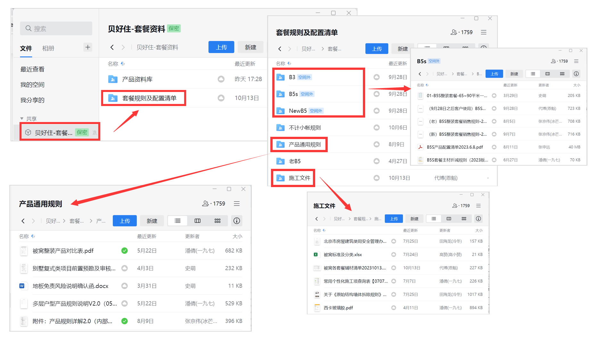The height and width of the screenshot is (346, 615).
Task: Open the 施工文件 folder
Action: tap(299, 178)
